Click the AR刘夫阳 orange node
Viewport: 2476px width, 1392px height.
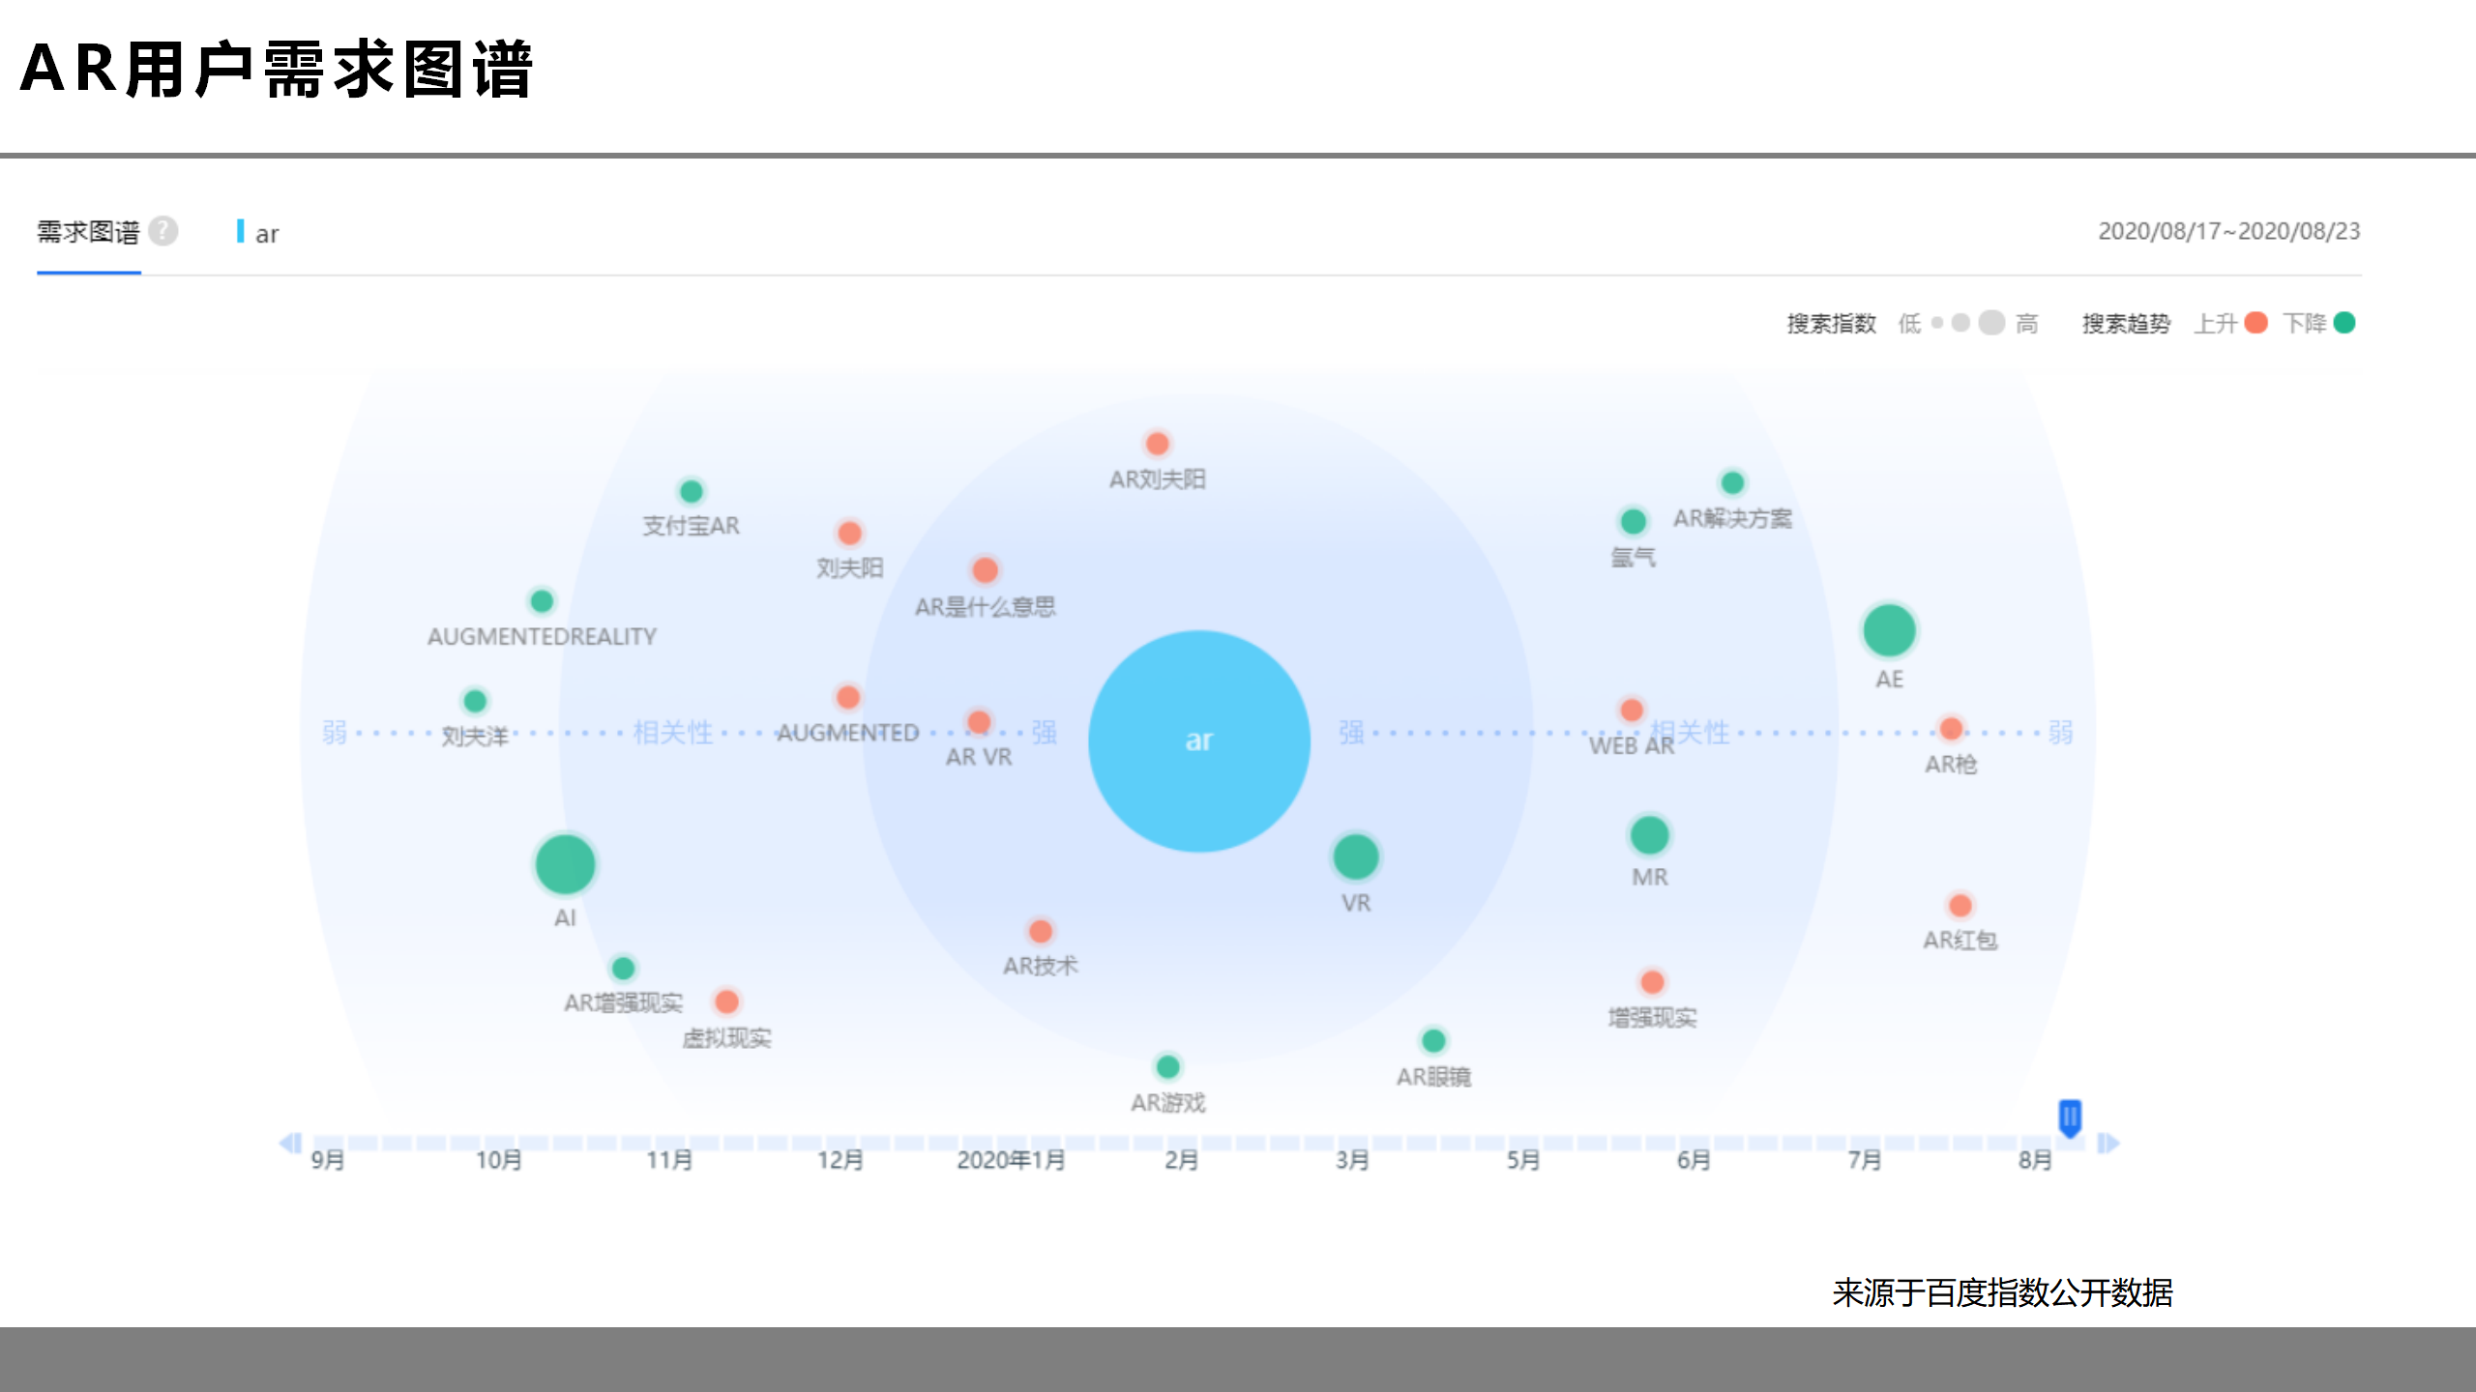(1158, 444)
